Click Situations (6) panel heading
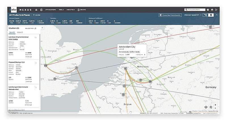 14,28
